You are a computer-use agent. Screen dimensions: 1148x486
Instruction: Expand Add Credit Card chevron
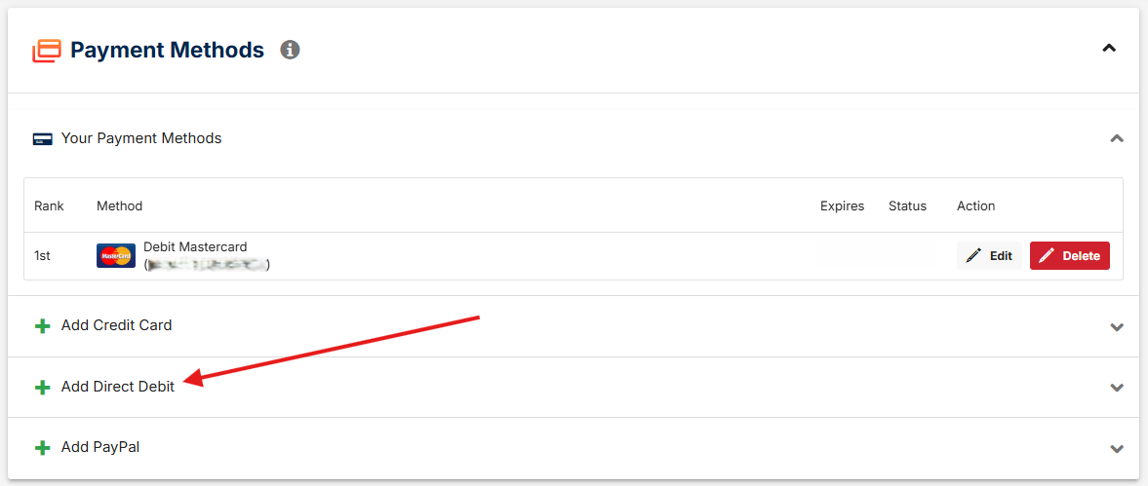click(x=1117, y=326)
